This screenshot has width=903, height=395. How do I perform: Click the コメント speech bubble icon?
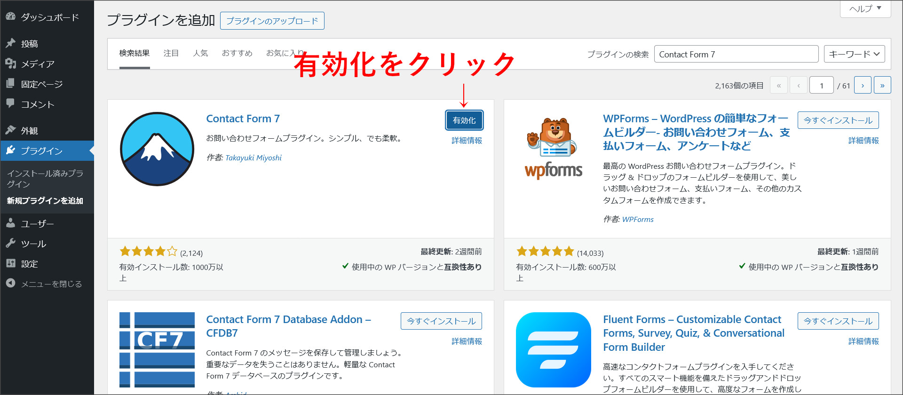click(10, 103)
